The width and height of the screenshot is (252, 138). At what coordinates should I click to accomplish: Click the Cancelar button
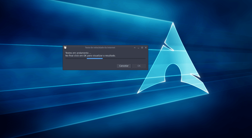[123, 66]
